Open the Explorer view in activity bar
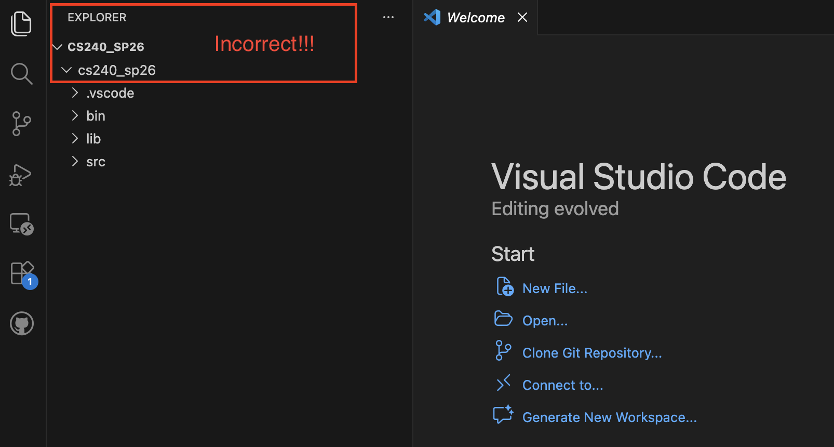This screenshot has width=834, height=447. pos(21,24)
